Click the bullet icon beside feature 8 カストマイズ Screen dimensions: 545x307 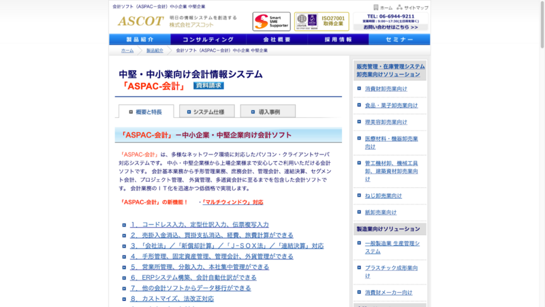[124, 299]
